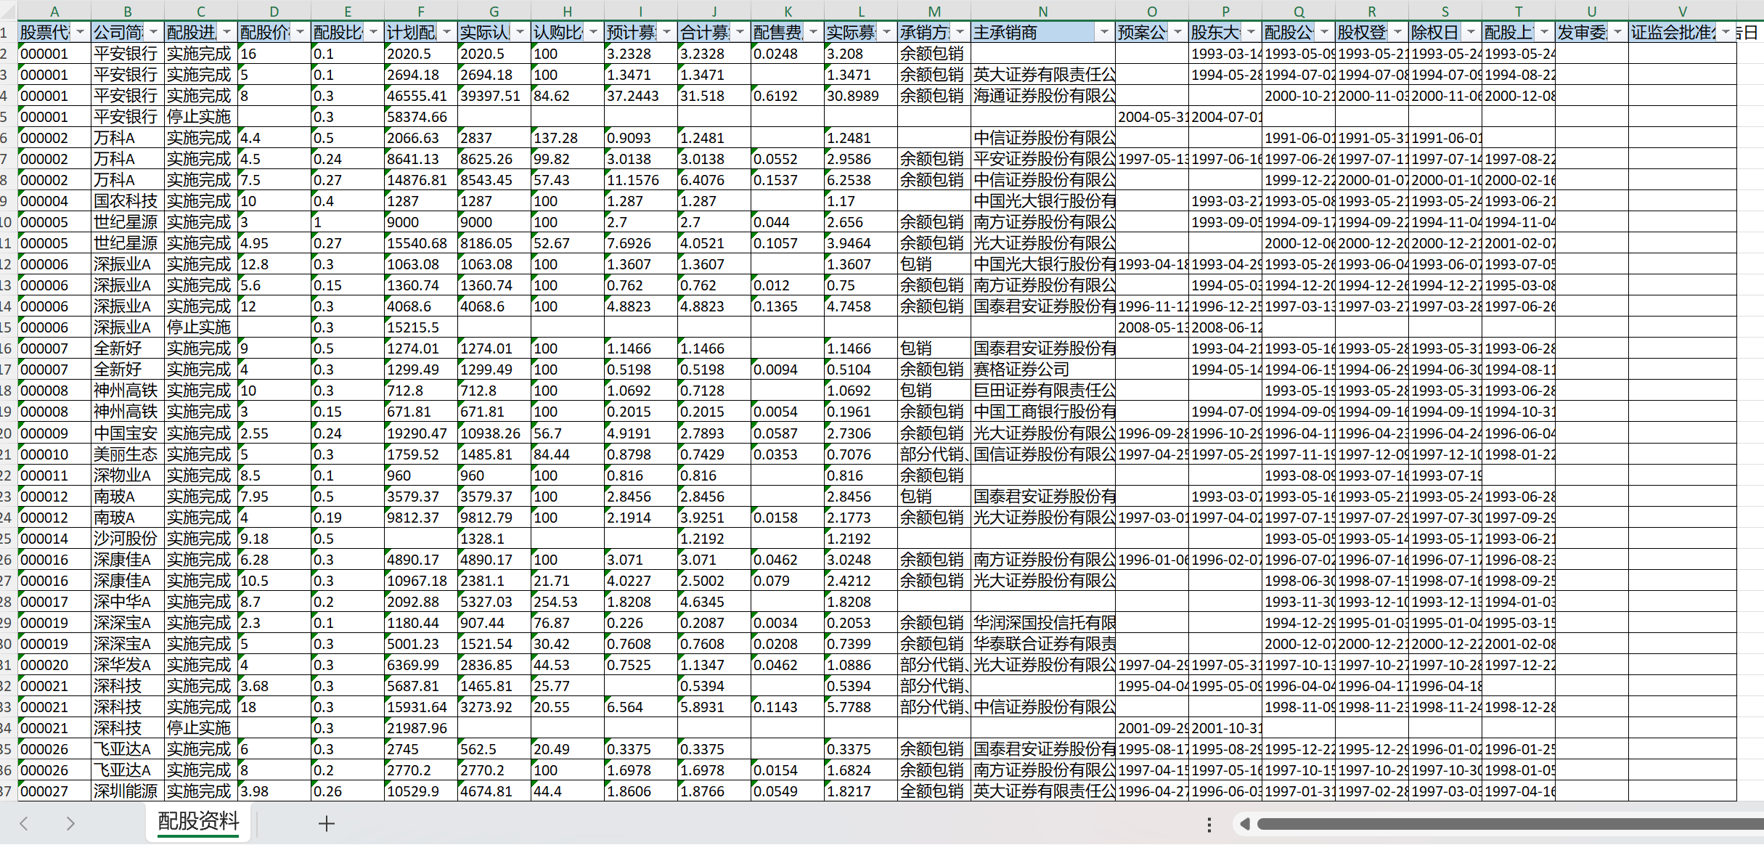
Task: Expand the 配股进 column C filter dropdown
Action: coord(226,33)
